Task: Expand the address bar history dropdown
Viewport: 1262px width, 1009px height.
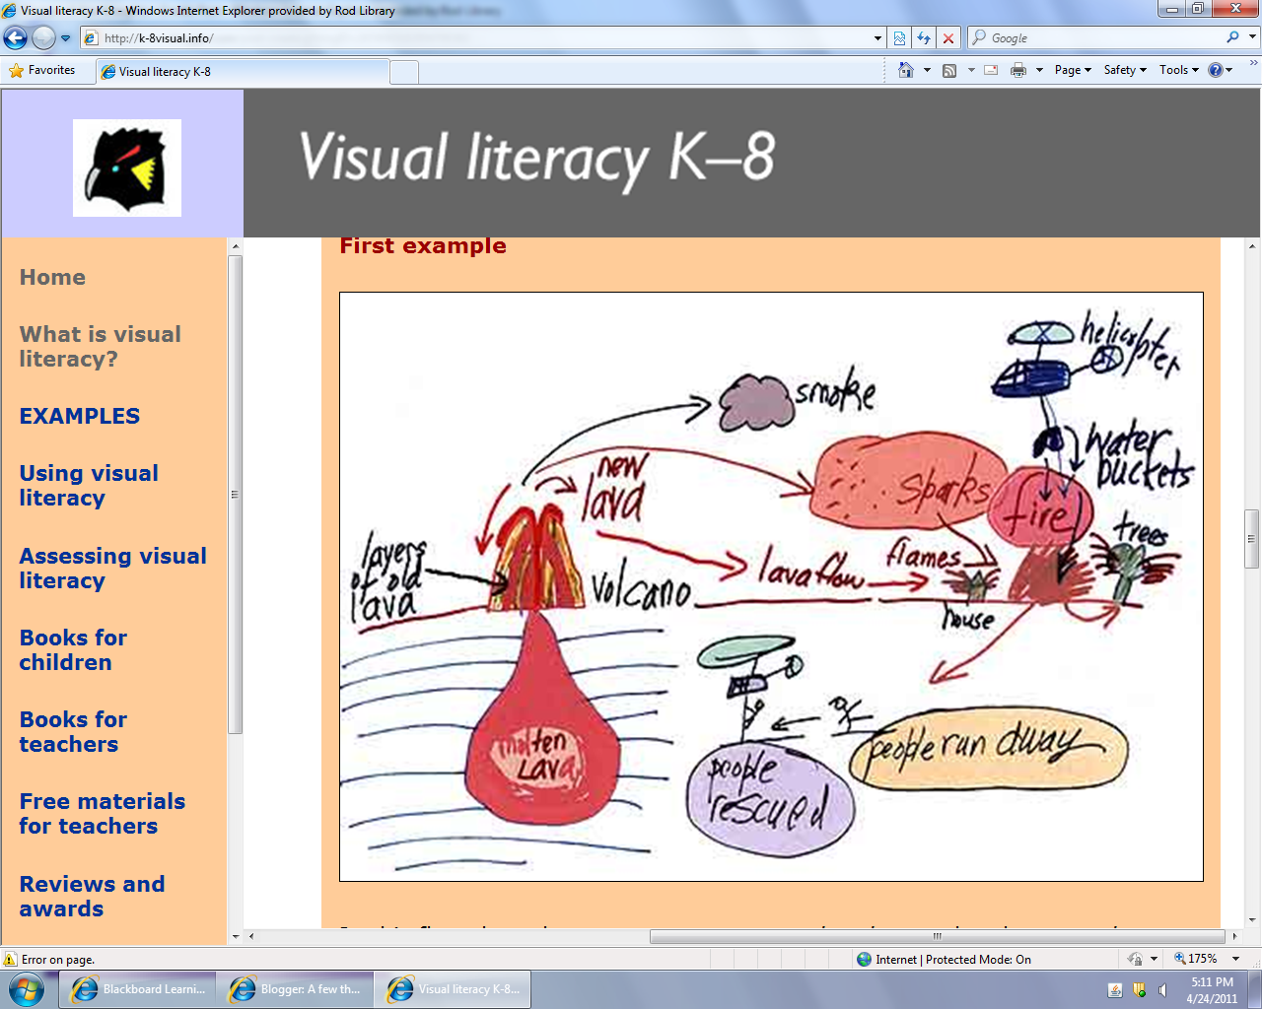Action: pyautogui.click(x=877, y=38)
